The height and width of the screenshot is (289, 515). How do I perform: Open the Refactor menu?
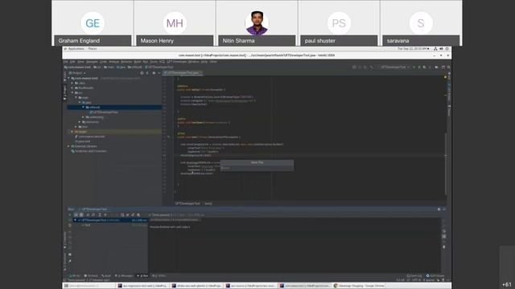[x=126, y=62]
